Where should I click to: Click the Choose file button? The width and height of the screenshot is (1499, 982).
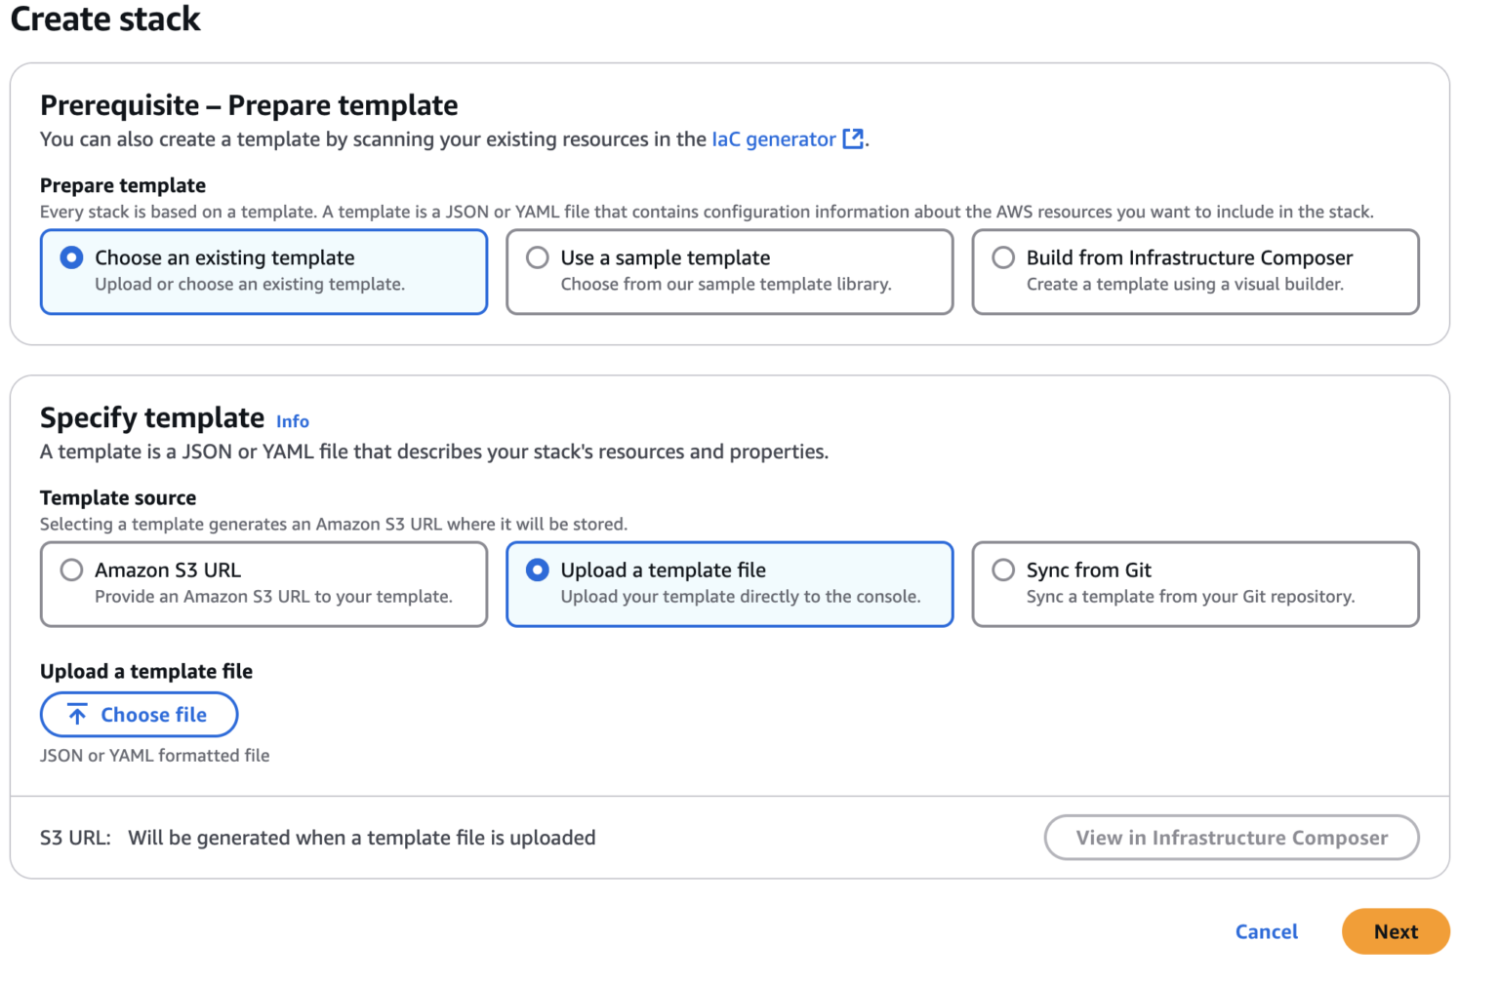(x=139, y=714)
